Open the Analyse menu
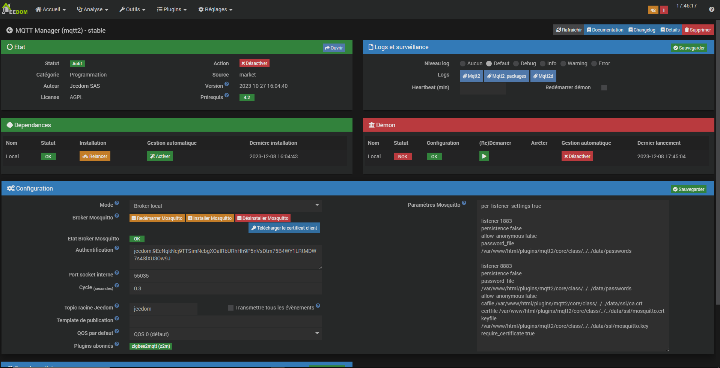The height and width of the screenshot is (368, 720). [x=92, y=9]
